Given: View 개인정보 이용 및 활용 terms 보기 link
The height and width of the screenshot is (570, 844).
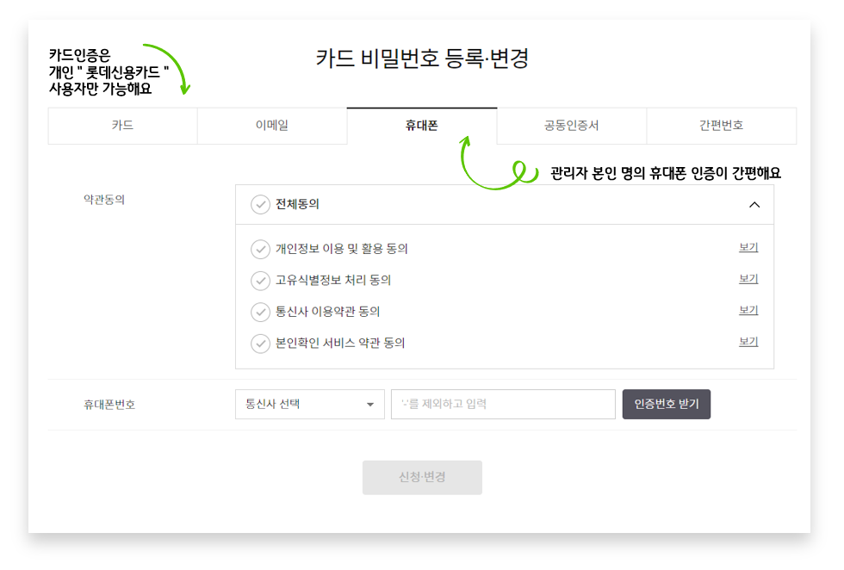Looking at the screenshot, I should [x=748, y=248].
